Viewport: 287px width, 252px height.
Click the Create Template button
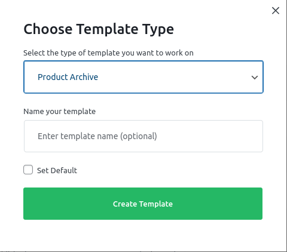143,204
